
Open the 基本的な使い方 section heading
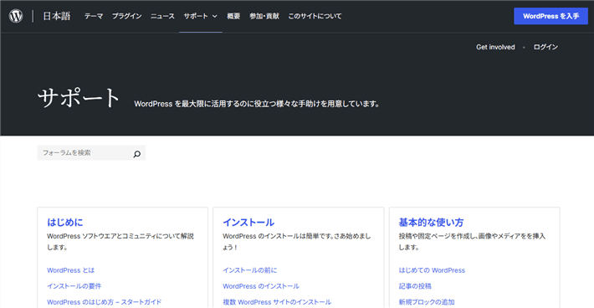431,223
